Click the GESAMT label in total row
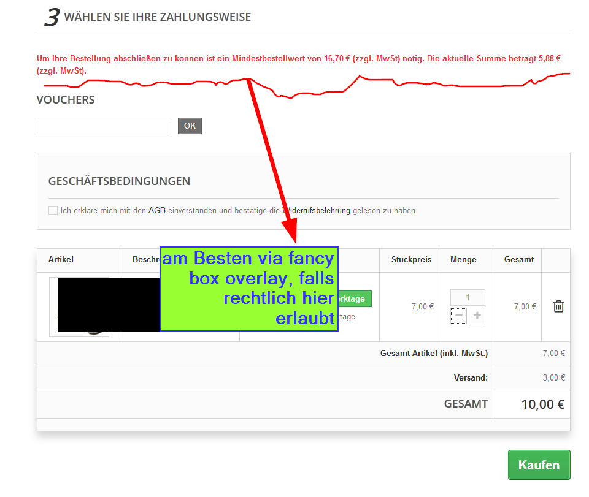 tap(466, 404)
